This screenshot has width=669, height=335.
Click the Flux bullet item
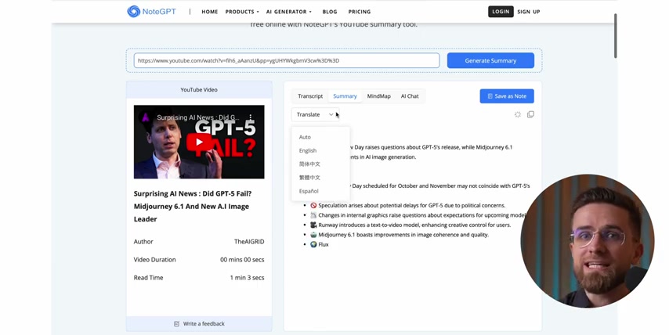coord(319,245)
